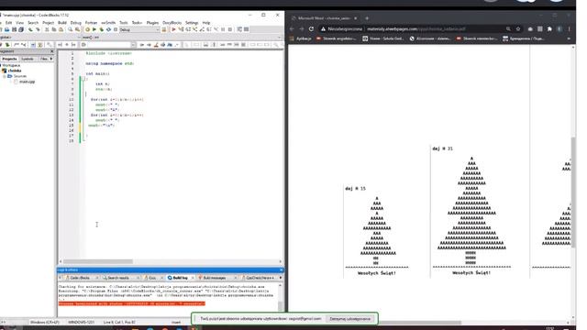587x330 pixels.
Task: Click 'Zatrzymaj udostępnianie' stop sharing button
Action: tap(349, 319)
